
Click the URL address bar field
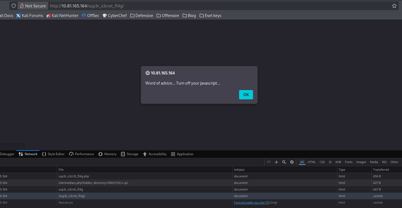tap(219, 6)
